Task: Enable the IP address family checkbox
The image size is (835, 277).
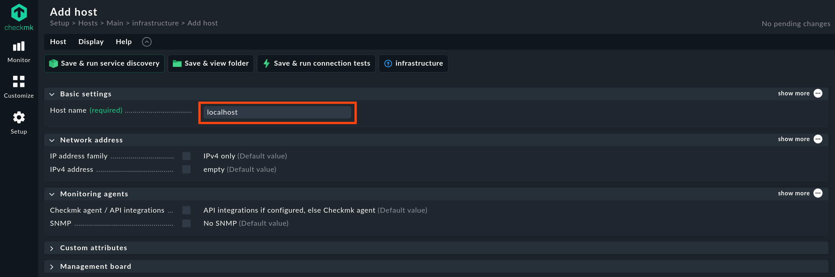Action: click(186, 156)
